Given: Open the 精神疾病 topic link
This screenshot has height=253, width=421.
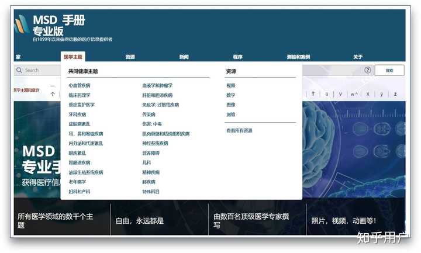Looking at the screenshot, I should (x=151, y=172).
